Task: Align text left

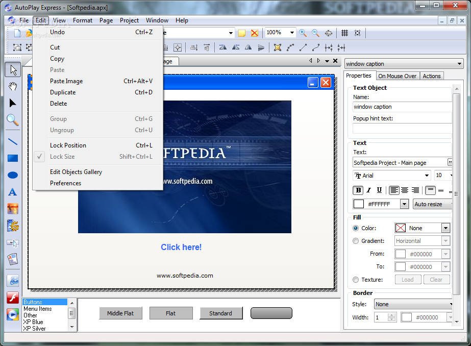Action: coord(394,190)
